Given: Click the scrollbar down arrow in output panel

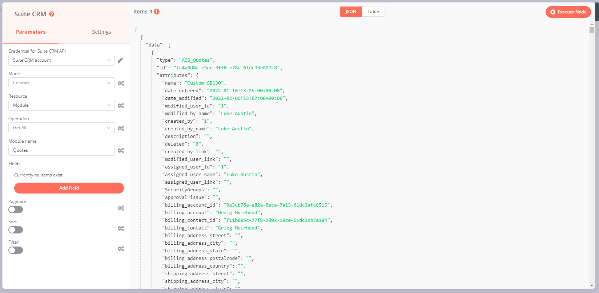Looking at the screenshot, I should (592, 286).
